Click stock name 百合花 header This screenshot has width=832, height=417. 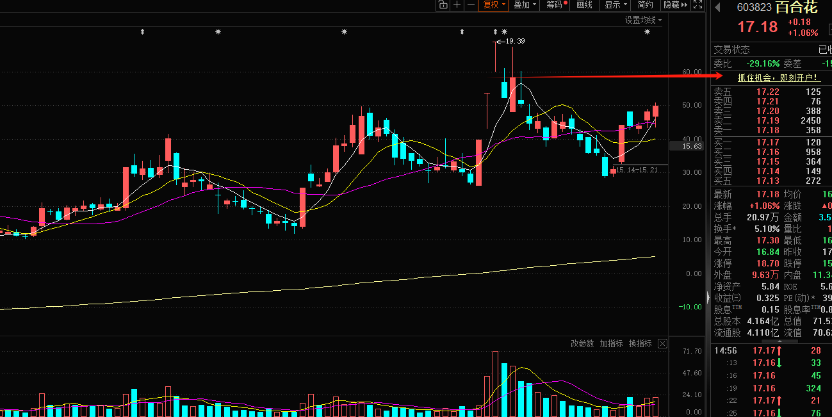coord(796,8)
